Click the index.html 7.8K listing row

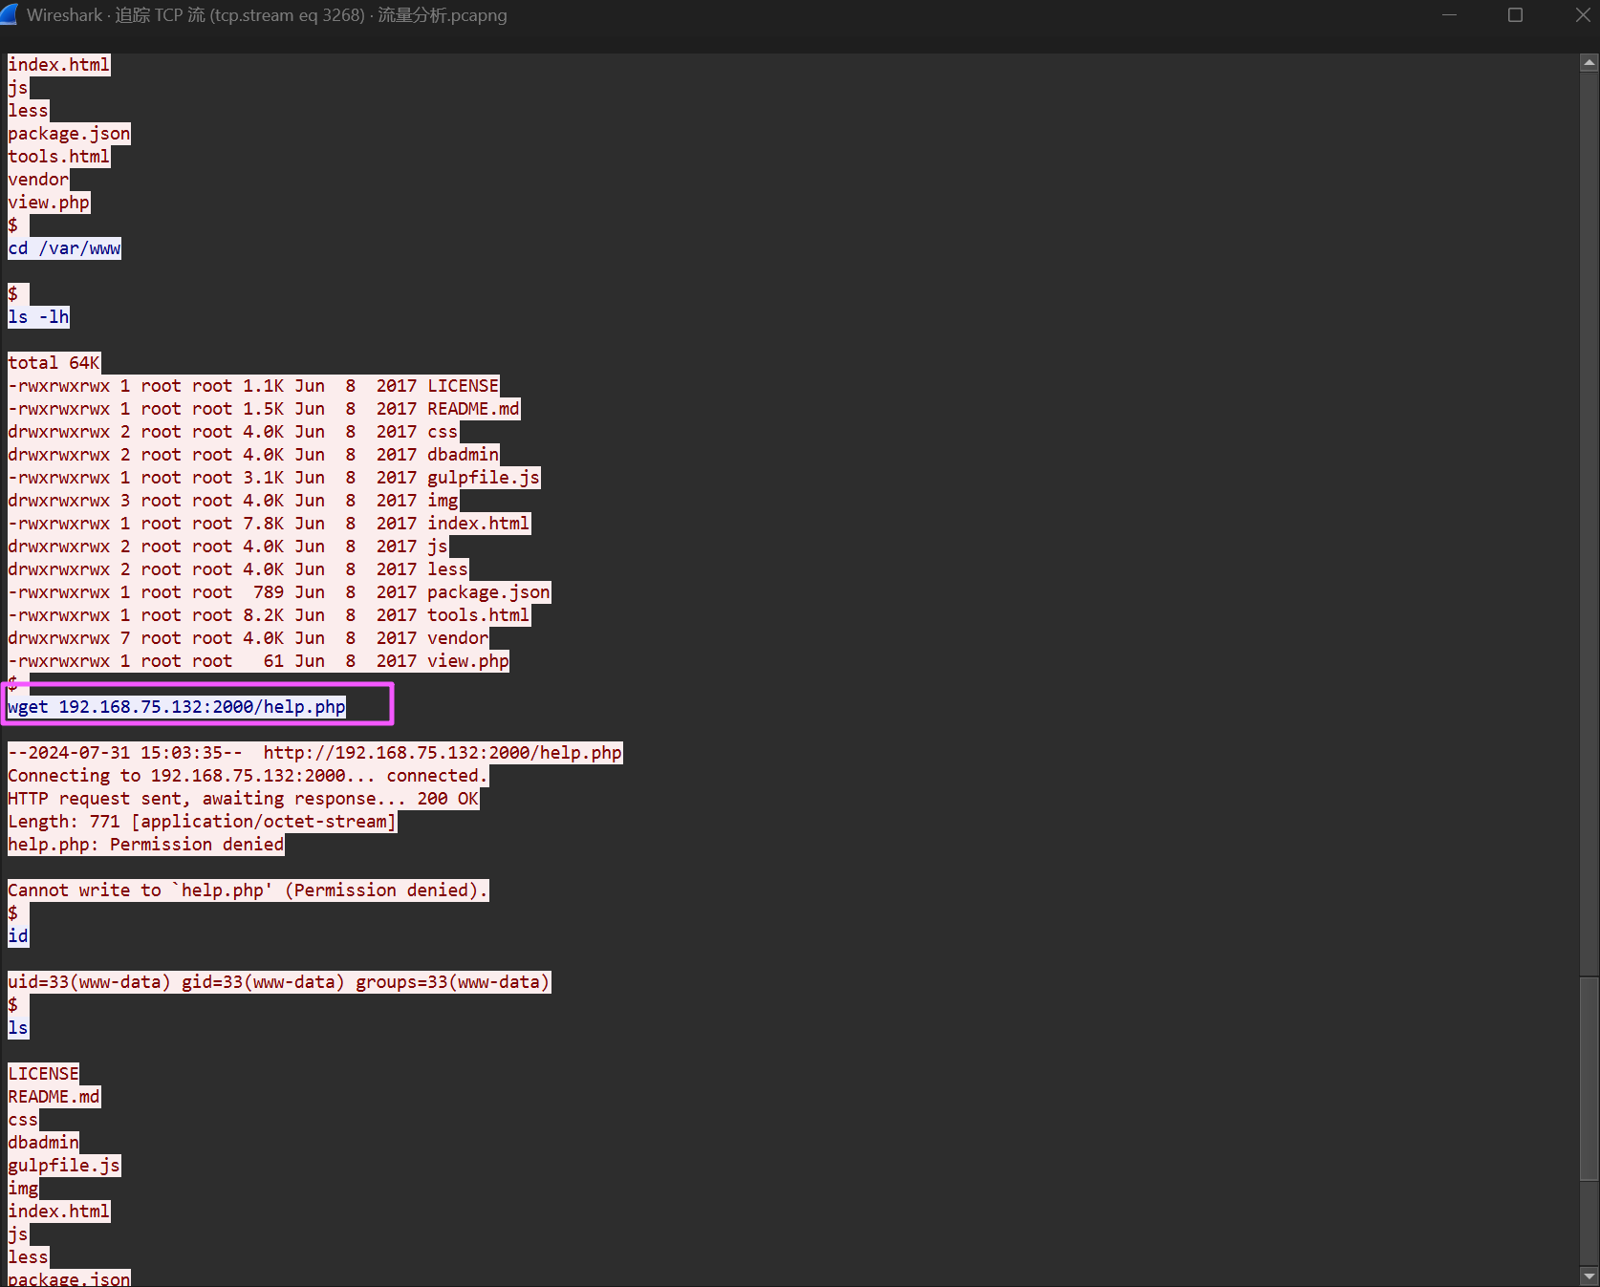(x=270, y=524)
